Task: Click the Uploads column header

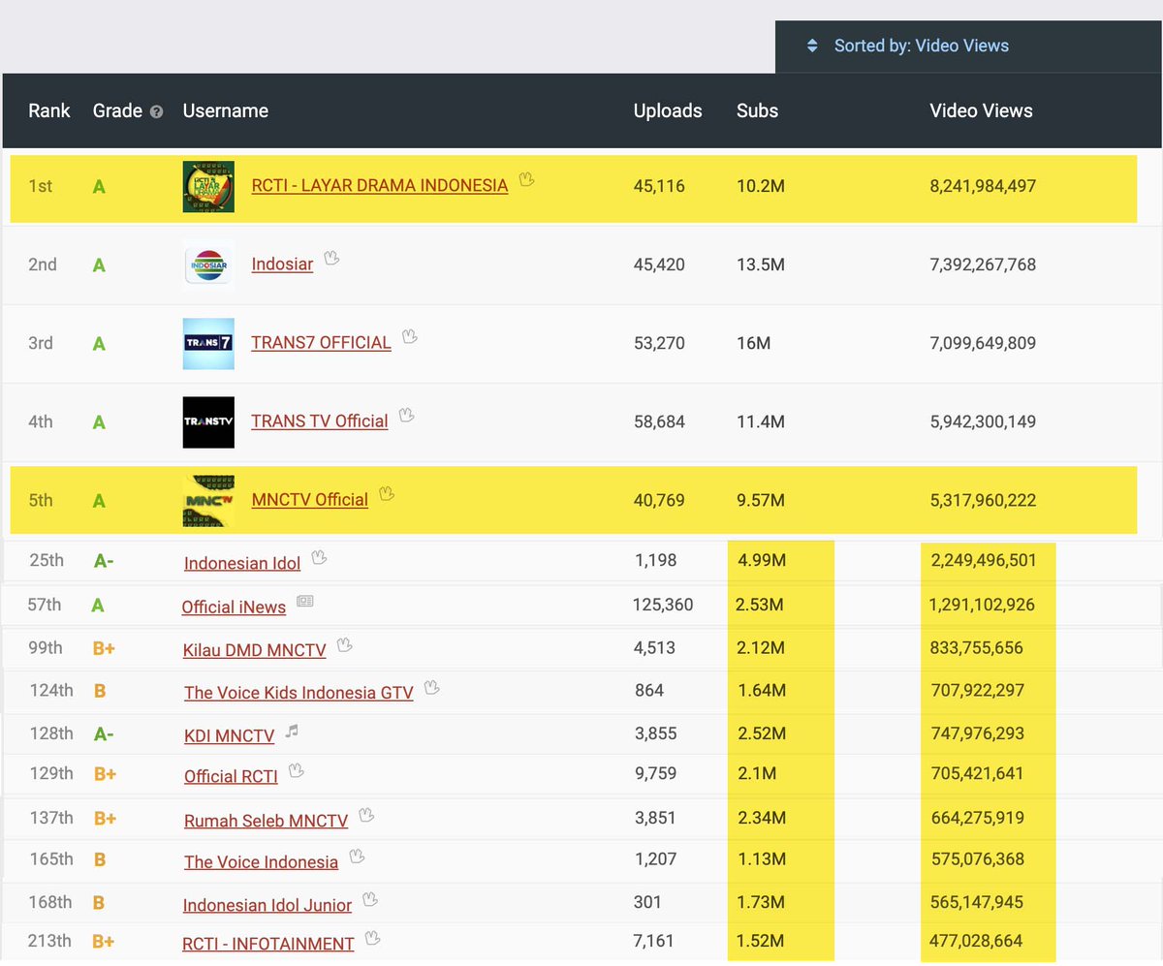Action: click(x=668, y=110)
